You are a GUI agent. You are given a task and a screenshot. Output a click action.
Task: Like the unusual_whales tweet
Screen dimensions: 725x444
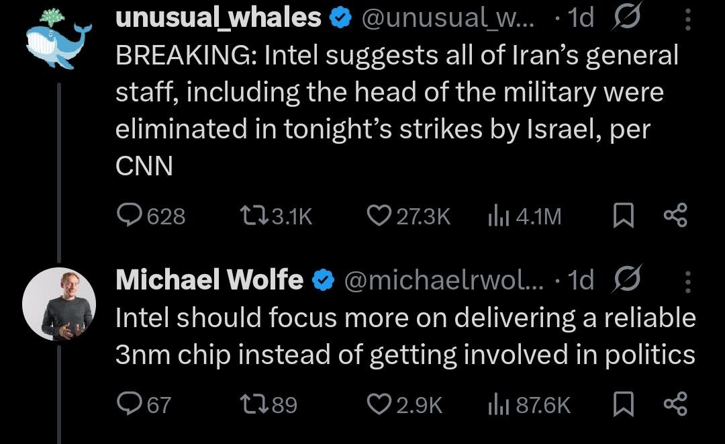[379, 216]
